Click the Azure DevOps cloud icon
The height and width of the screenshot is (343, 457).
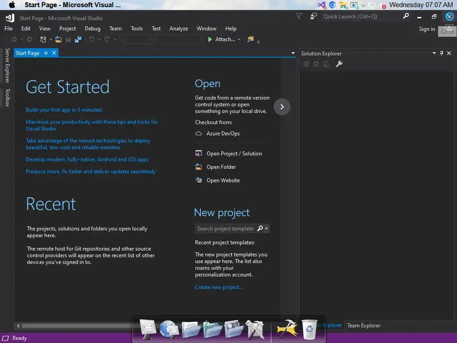(199, 133)
